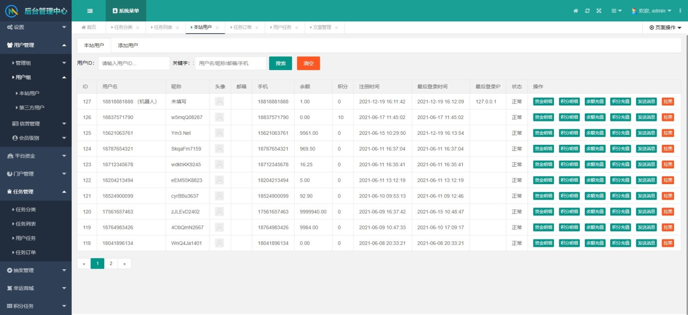Open the 页面操作 dropdown
This screenshot has height=315, width=688.
tap(665, 27)
